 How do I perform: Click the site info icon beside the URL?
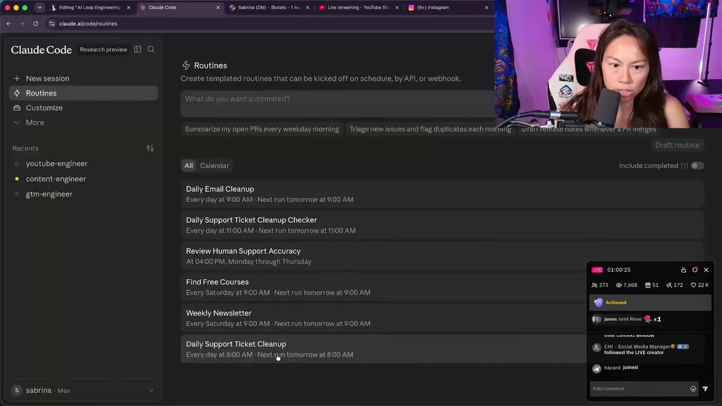tap(52, 24)
